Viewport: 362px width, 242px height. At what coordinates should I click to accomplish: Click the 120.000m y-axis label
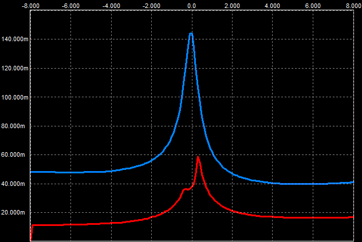pos(15,68)
